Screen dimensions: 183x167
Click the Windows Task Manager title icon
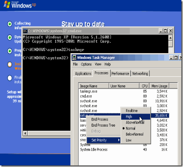[74, 58]
